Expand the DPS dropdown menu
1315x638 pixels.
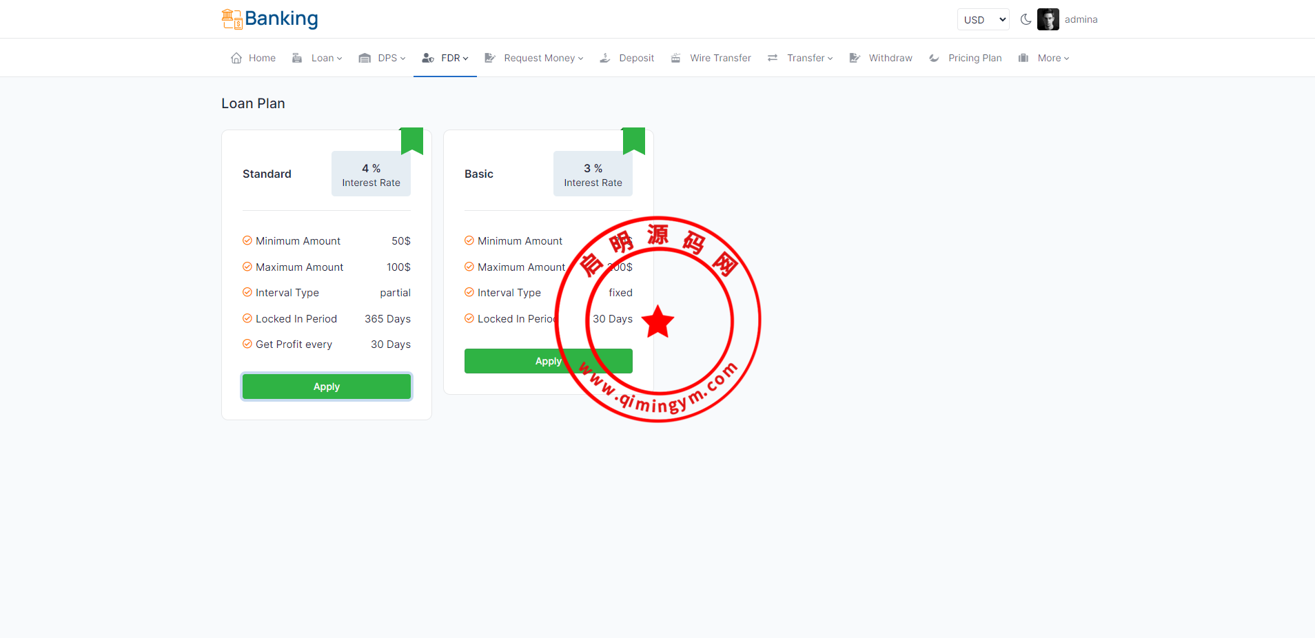coord(391,58)
